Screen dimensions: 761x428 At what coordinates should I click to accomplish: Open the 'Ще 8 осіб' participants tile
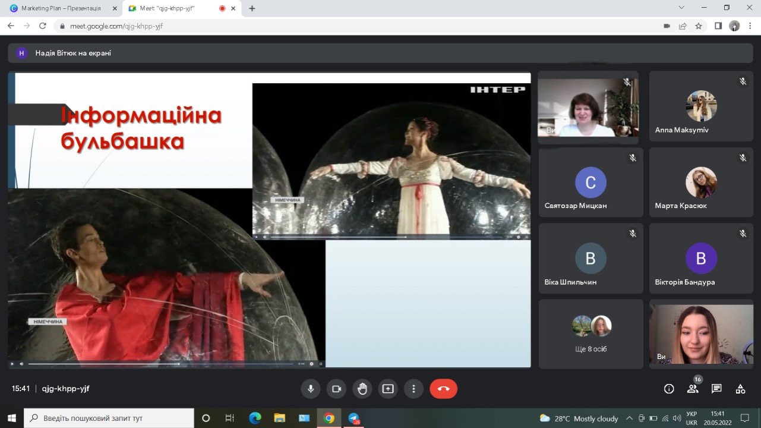pyautogui.click(x=591, y=334)
